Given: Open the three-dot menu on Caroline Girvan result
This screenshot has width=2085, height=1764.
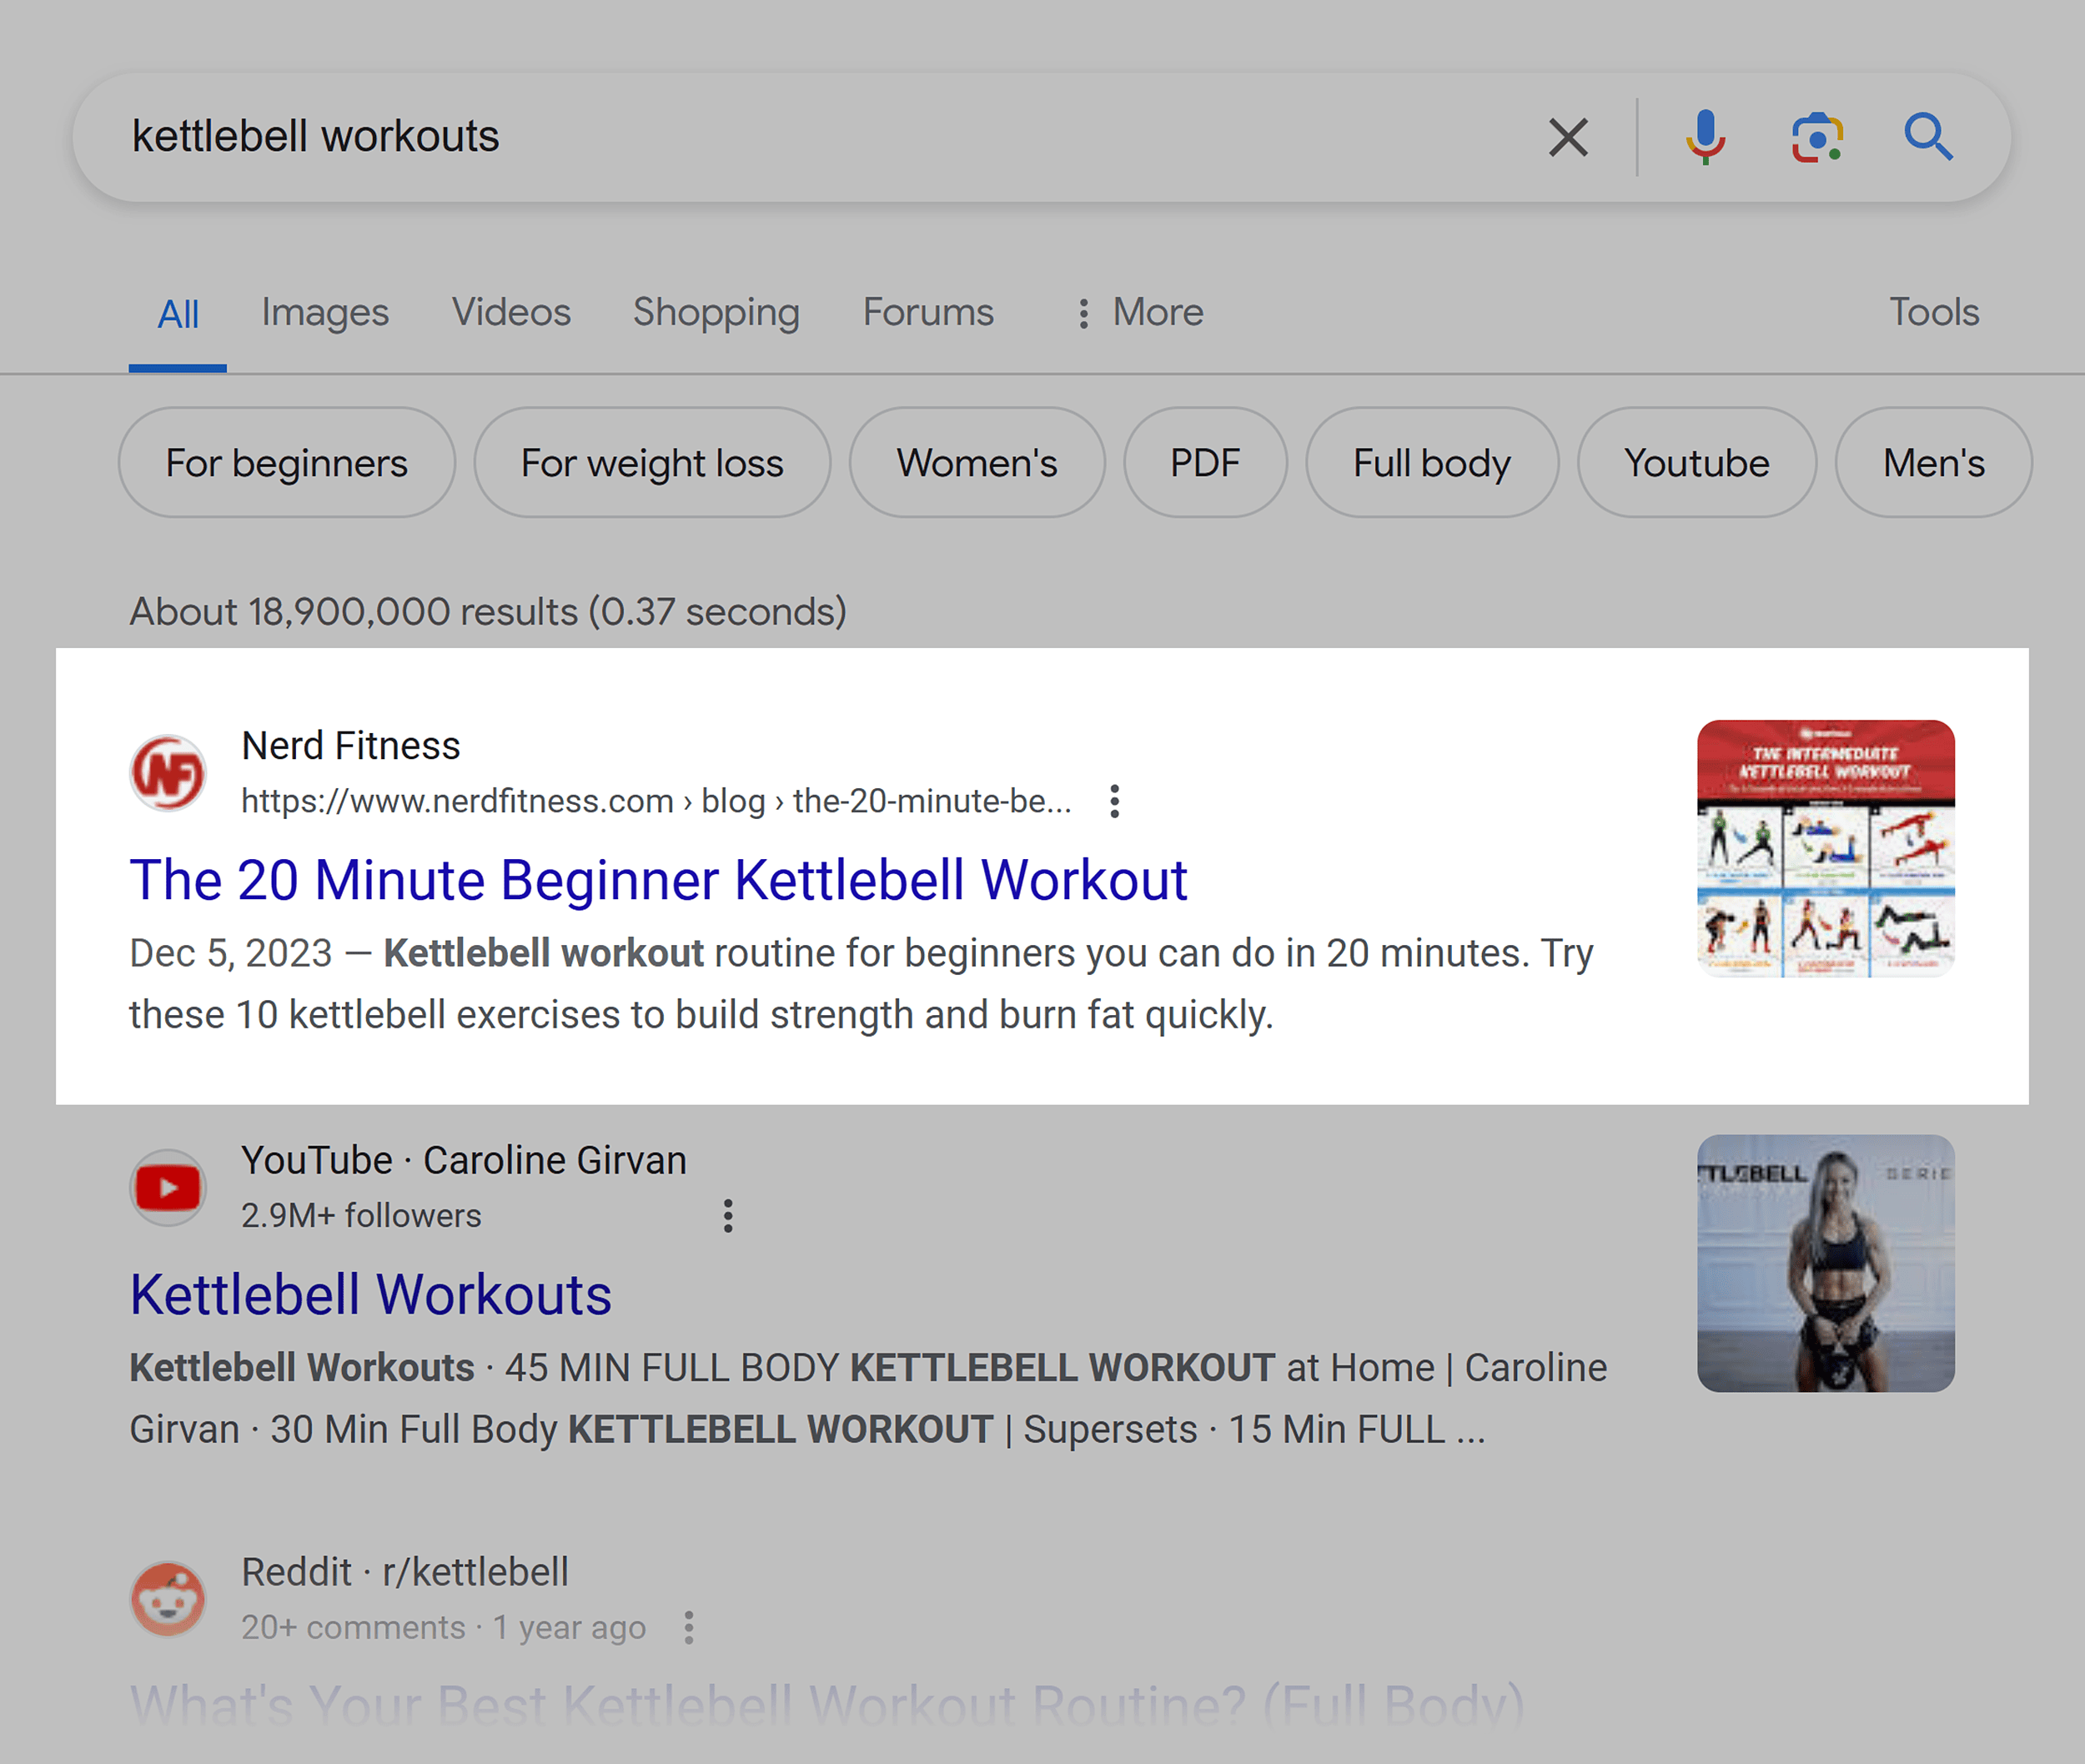Looking at the screenshot, I should [728, 1214].
